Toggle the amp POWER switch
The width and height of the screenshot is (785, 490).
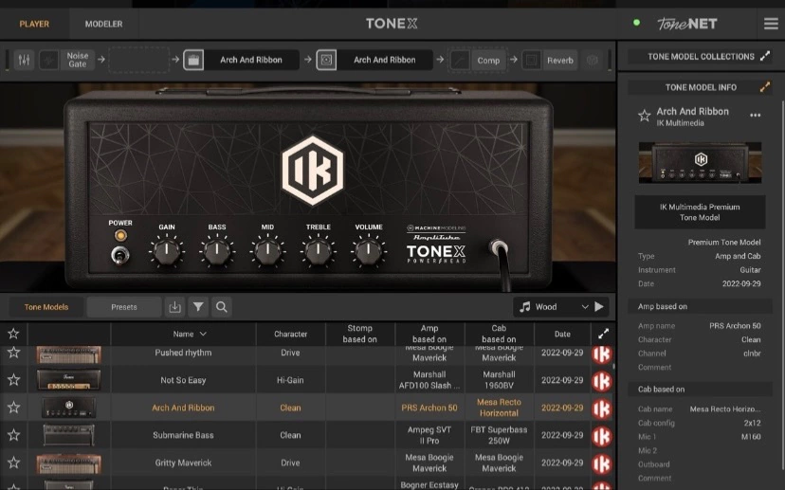tap(119, 254)
